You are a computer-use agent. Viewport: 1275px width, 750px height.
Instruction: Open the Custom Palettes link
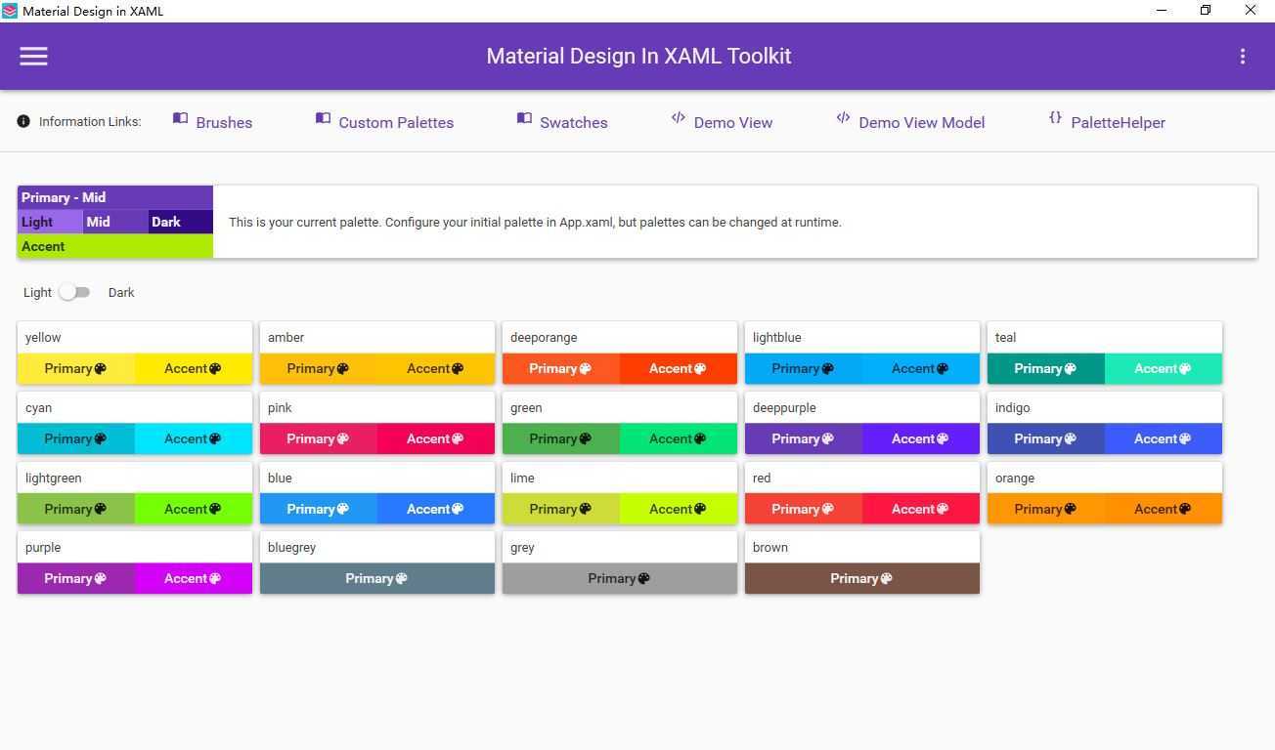[x=396, y=122]
